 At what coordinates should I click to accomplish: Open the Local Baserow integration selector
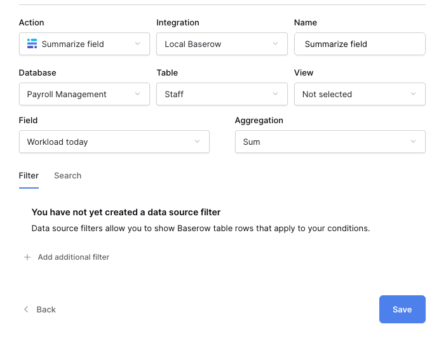pyautogui.click(x=219, y=44)
